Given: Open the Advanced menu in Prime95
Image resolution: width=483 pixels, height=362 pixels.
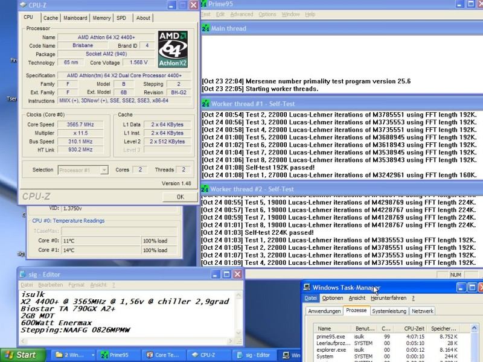Looking at the screenshot, I should tap(241, 14).
